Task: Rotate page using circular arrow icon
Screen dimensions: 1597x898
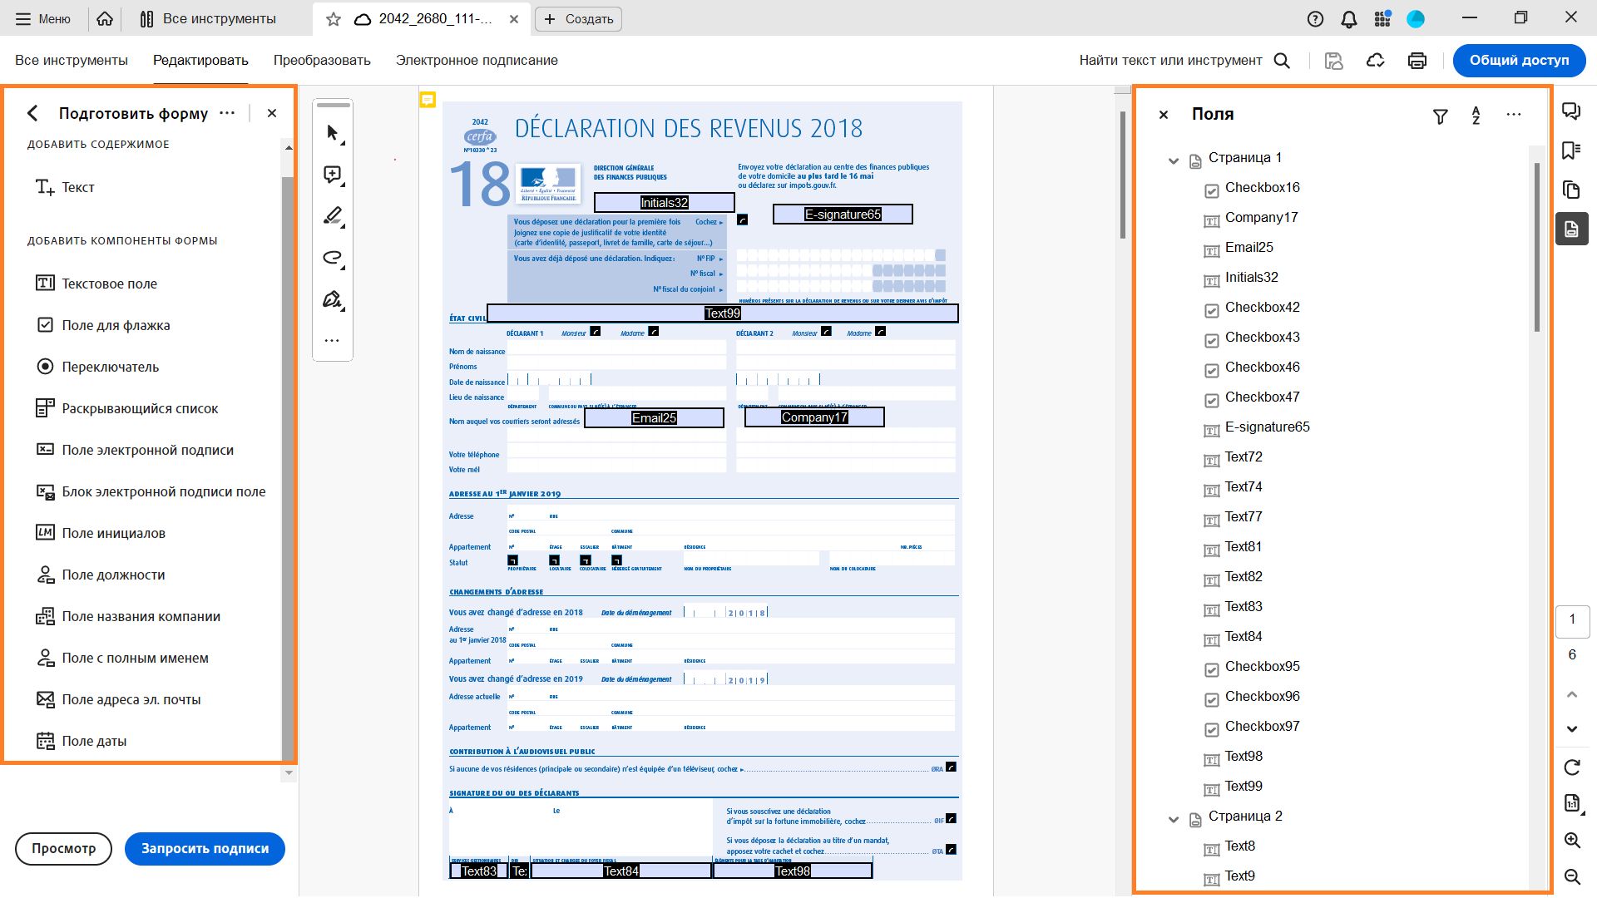Action: tap(1572, 767)
